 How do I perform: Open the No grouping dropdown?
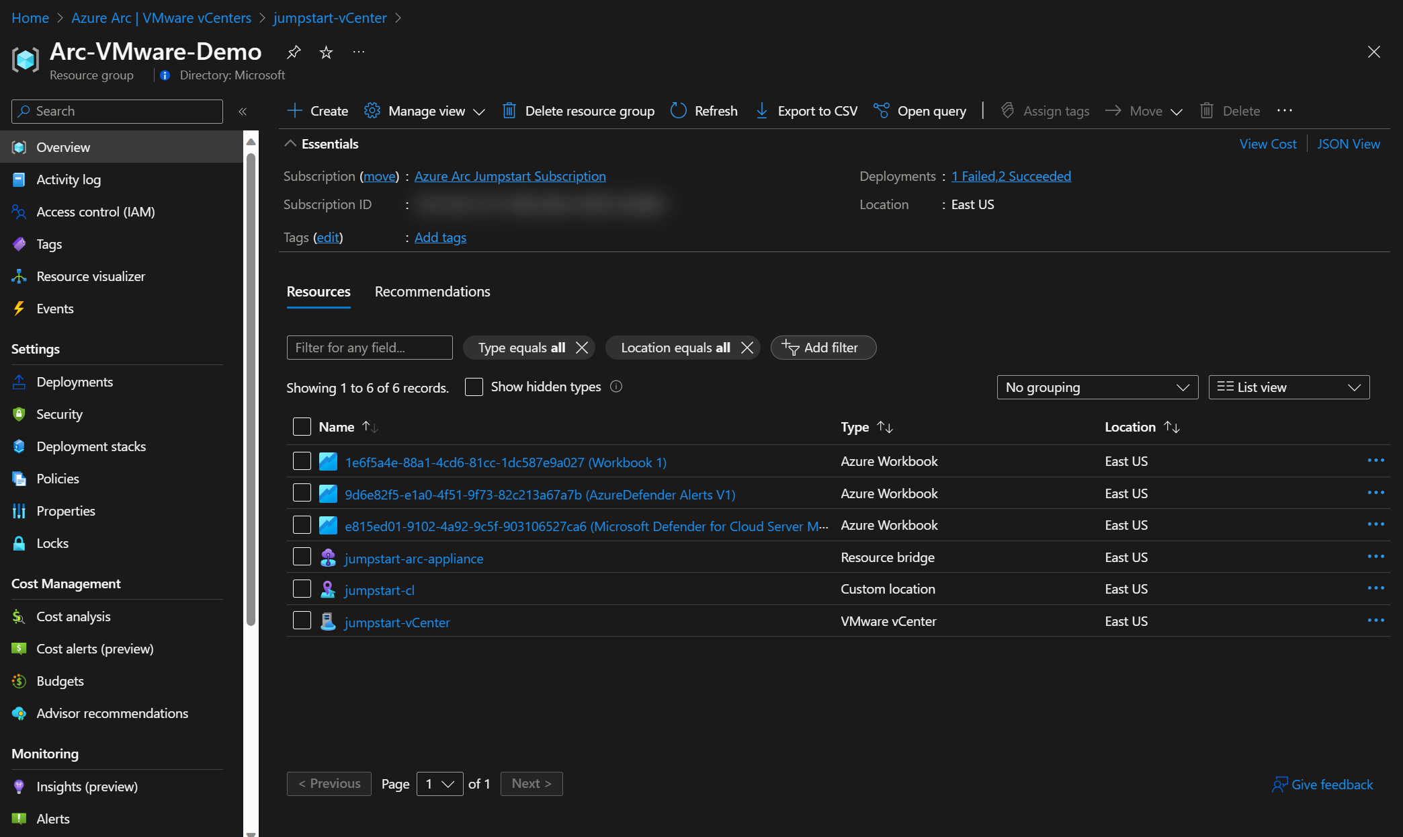(1097, 387)
